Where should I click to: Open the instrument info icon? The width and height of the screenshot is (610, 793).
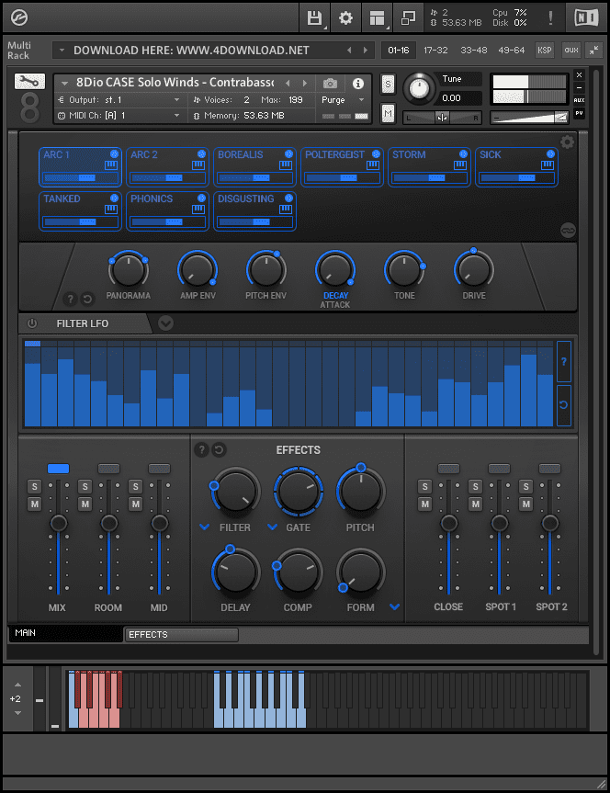(358, 84)
